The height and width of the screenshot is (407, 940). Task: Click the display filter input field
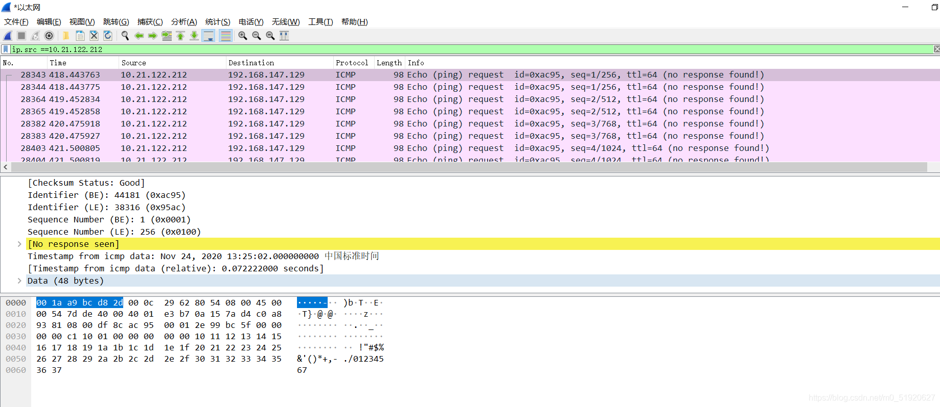pos(470,49)
